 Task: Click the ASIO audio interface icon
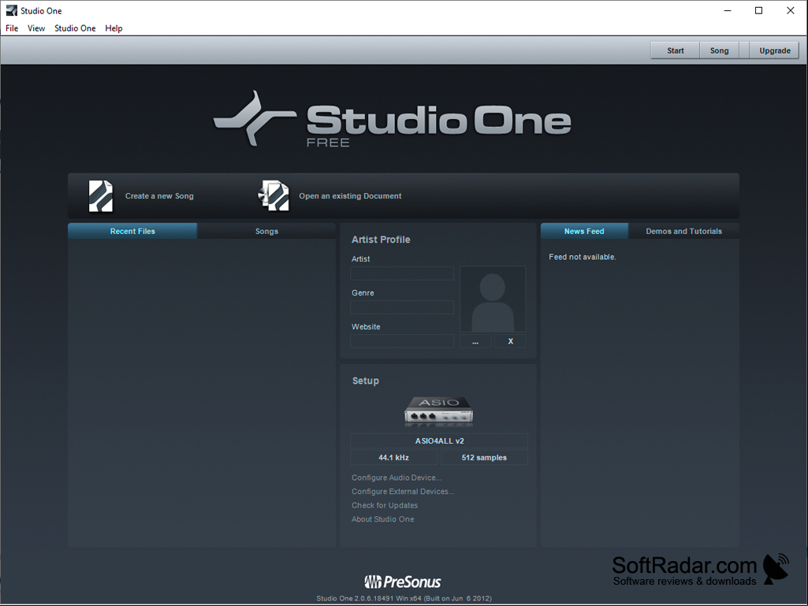pos(438,411)
